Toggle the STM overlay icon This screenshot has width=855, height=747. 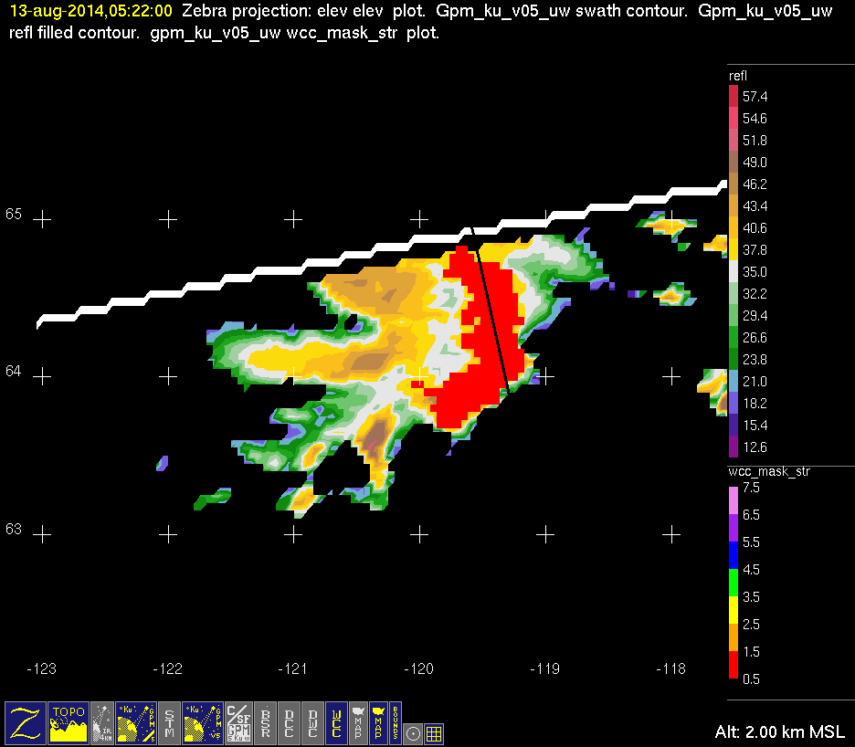[x=169, y=722]
